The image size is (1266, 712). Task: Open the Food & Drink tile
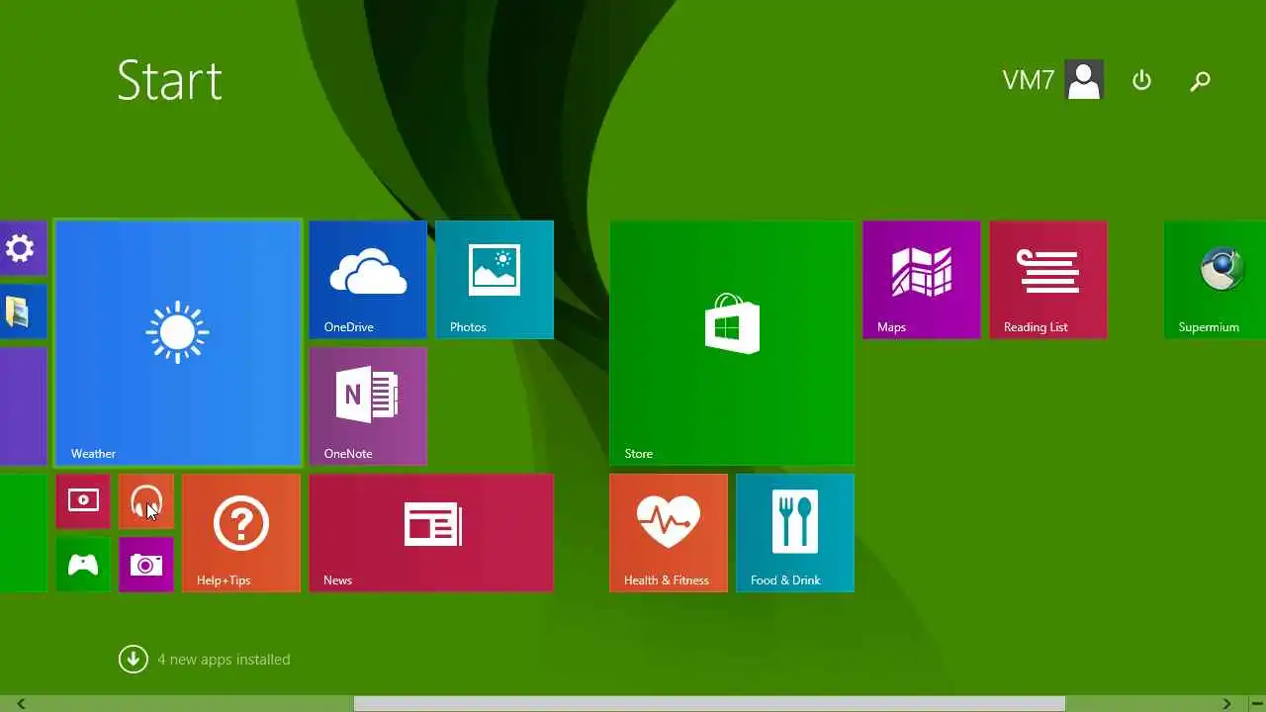click(x=795, y=533)
